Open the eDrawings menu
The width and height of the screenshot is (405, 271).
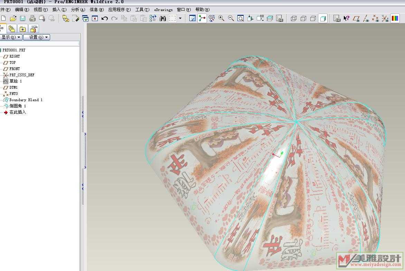coord(163,10)
